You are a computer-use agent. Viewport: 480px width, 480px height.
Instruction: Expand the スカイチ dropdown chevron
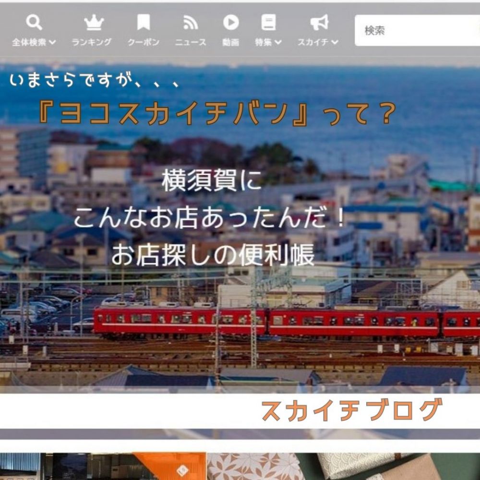335,42
